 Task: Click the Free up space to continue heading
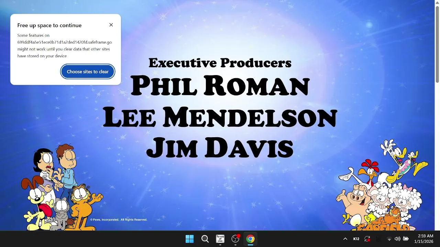pos(49,25)
